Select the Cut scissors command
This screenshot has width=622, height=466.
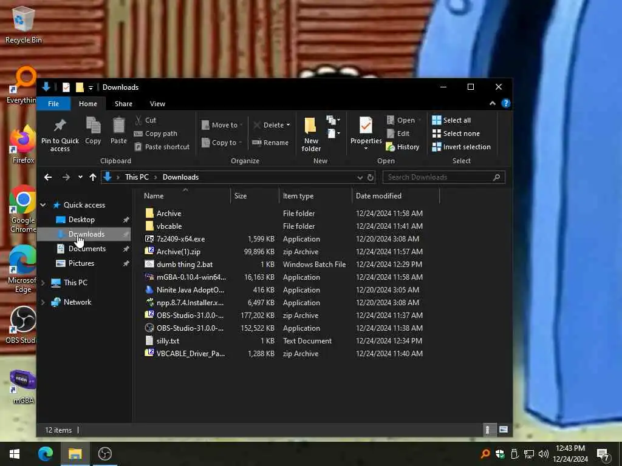[x=146, y=120]
